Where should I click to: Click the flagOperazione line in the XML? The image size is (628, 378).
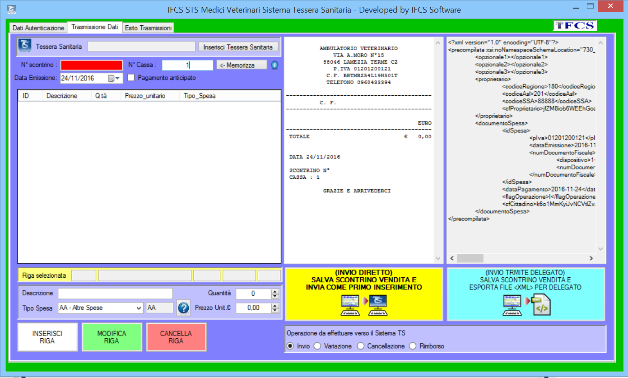point(549,197)
